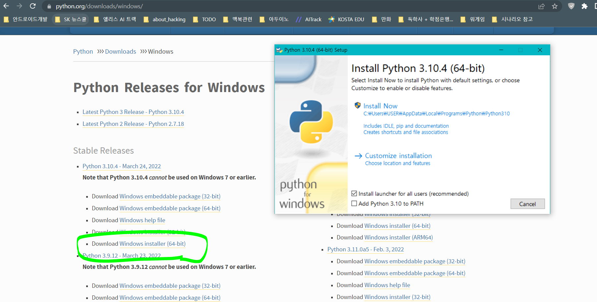Click the Downloads breadcrumb link
Image resolution: width=597 pixels, height=302 pixels.
[x=120, y=52]
